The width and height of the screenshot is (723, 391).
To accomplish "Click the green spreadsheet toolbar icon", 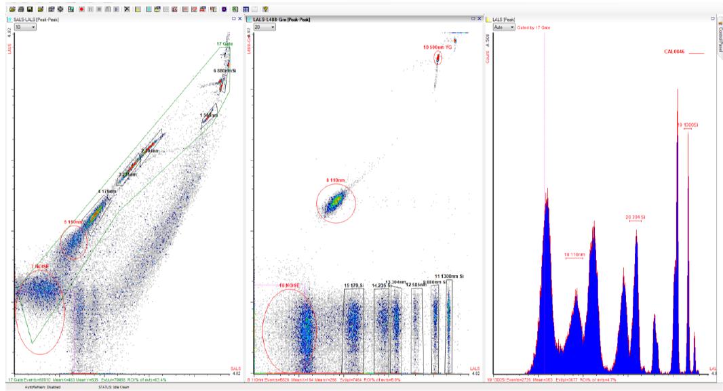I will (x=235, y=9).
